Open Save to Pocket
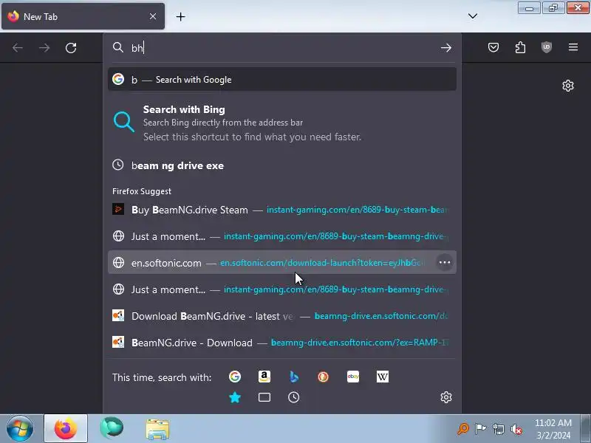Viewport: 591px width, 443px height. click(x=493, y=47)
